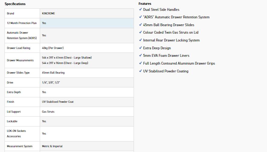Click the highlighted Yes cell for Protection Plan
The width and height of the screenshot is (267, 152).
[x=44, y=23]
